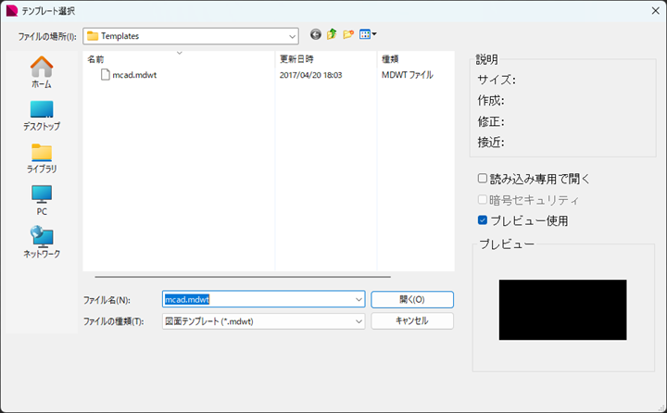The image size is (667, 413).
Task: Sort files by 更新日時 column header
Action: pos(326,59)
